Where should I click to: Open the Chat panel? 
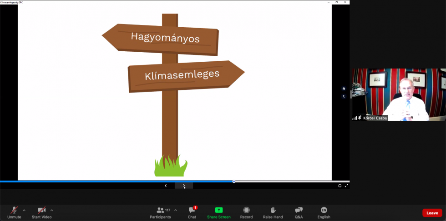tap(192, 211)
